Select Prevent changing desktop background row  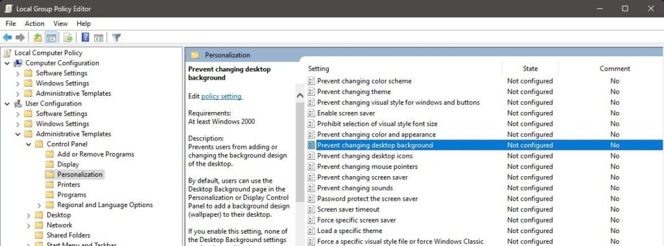coord(484,145)
